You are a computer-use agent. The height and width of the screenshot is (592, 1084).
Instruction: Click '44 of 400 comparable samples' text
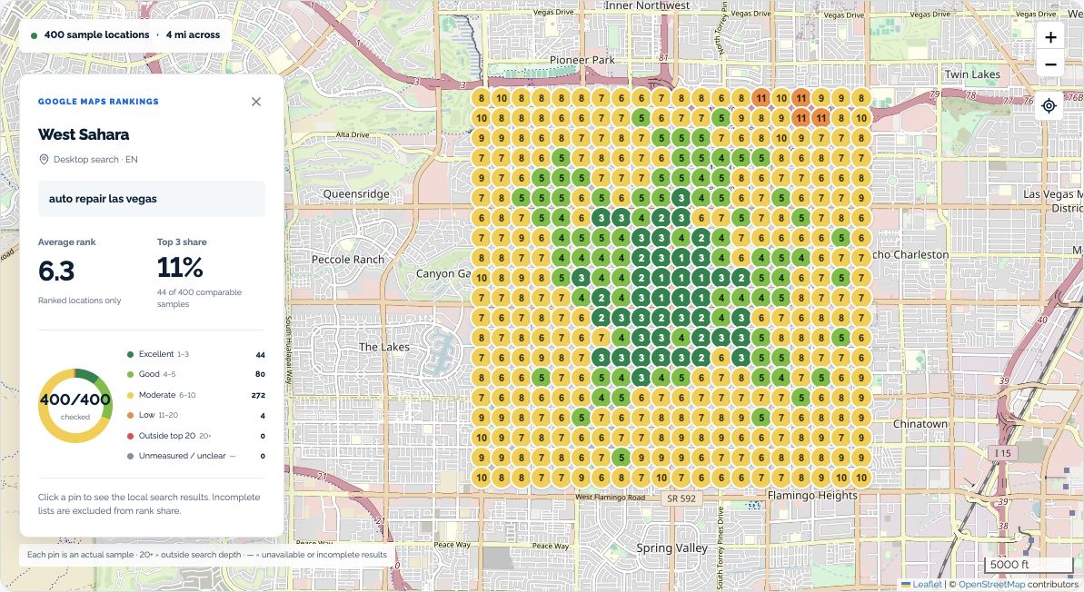[x=199, y=298]
